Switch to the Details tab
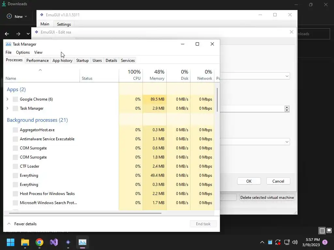This screenshot has height=250, width=334. 112,60
